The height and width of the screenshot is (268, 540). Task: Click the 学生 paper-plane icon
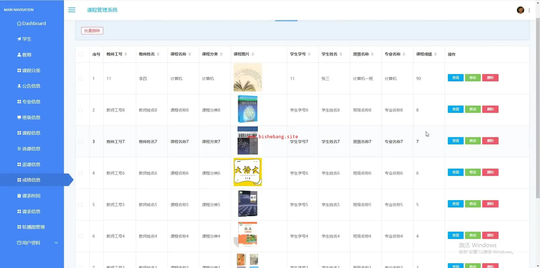point(19,39)
